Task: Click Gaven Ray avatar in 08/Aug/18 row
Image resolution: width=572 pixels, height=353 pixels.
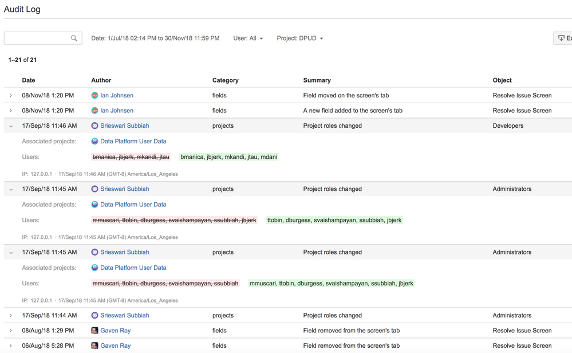Action: click(94, 331)
